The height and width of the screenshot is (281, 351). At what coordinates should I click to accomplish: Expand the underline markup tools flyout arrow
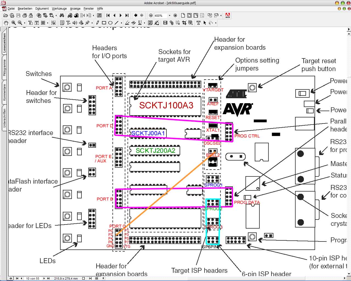145,23
